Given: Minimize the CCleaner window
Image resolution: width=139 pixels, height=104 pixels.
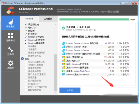Looking at the screenshot, I should point(123,3).
